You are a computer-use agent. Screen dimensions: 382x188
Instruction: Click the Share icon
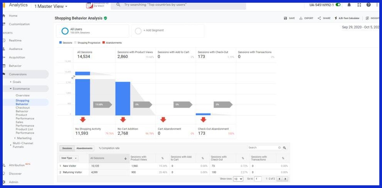(x=319, y=18)
